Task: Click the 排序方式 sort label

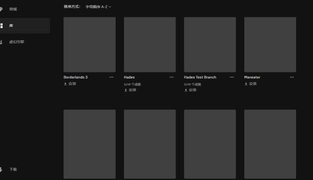Action: point(72,6)
